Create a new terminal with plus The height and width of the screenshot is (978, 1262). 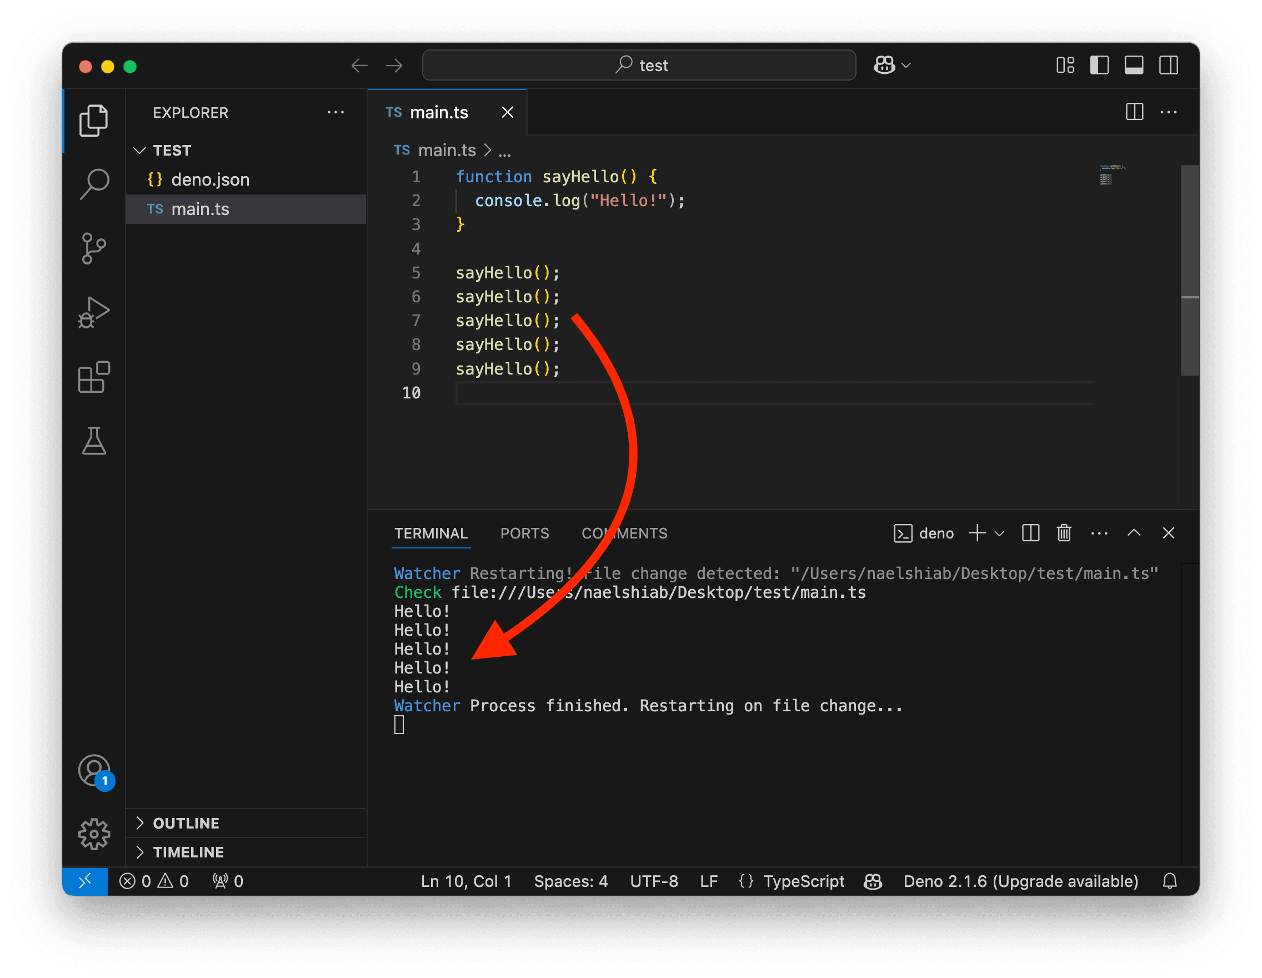click(x=977, y=533)
